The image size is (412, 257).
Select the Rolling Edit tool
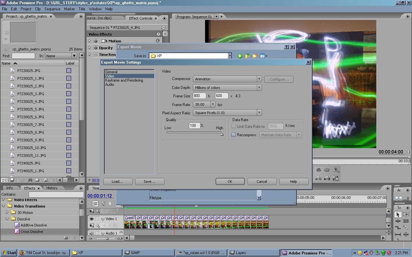(406, 221)
